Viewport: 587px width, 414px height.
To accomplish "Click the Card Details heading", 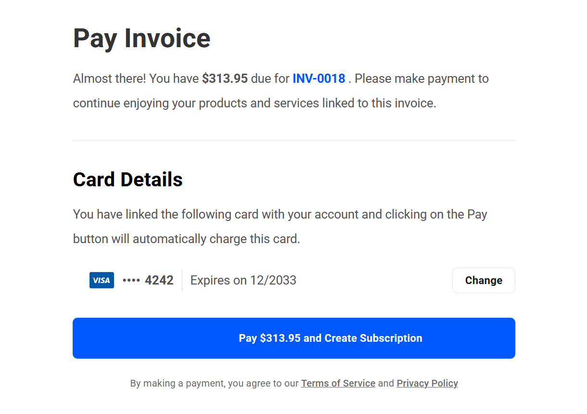I will [x=128, y=180].
